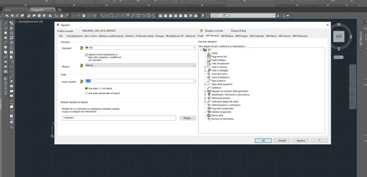Select the Line tool in the left toolbar
This screenshot has height=177, width=367.
pyautogui.click(x=6, y=23)
